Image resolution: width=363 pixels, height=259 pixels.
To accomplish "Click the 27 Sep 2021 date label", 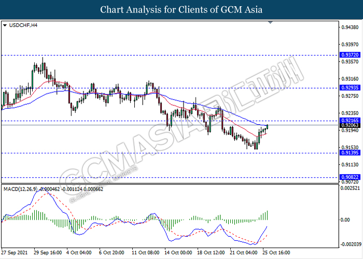I will pos(15,253).
